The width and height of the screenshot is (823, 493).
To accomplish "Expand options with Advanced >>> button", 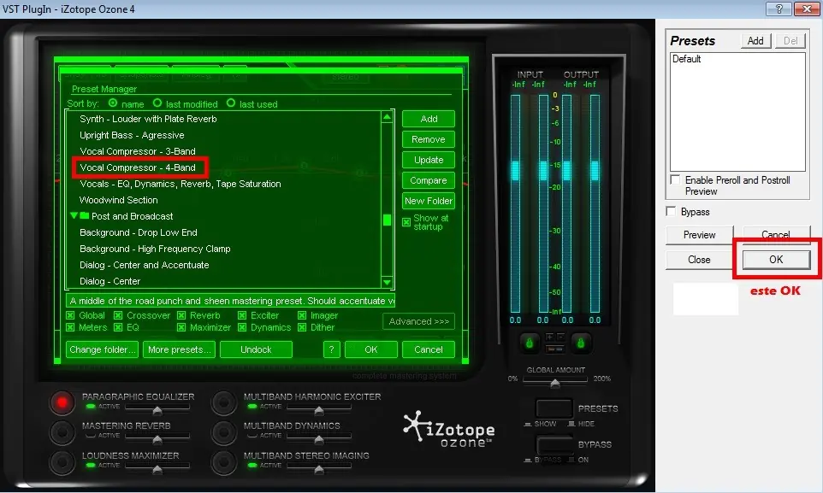I will (419, 321).
